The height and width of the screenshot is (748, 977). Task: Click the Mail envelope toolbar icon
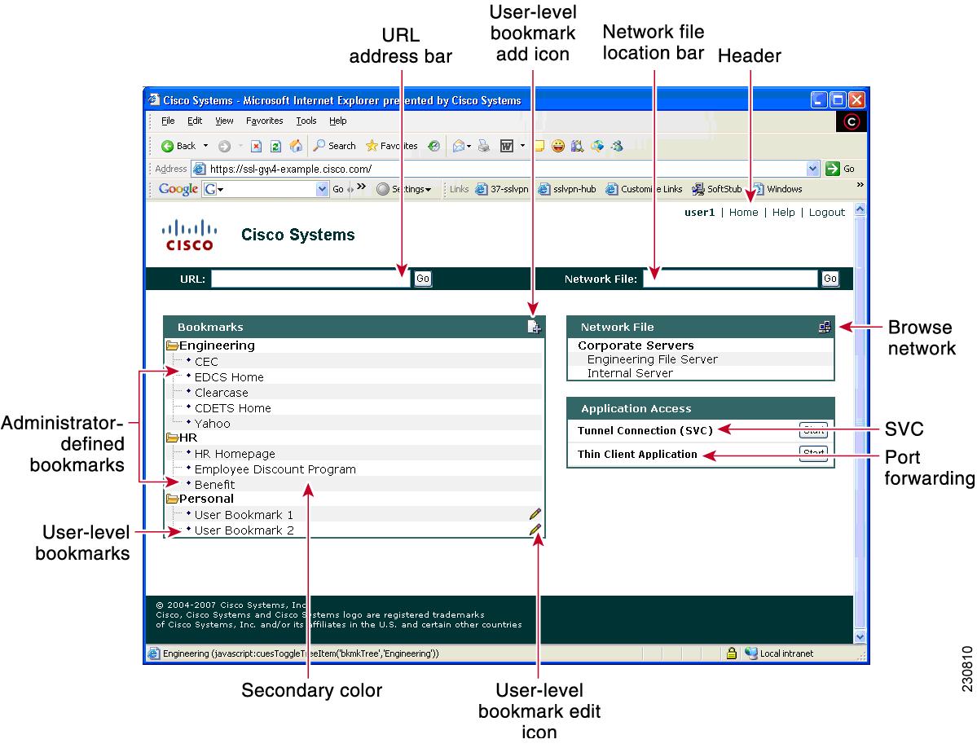[459, 146]
